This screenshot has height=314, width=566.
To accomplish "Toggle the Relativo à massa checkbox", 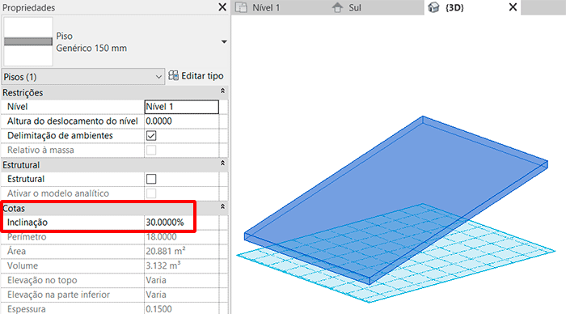I will (151, 150).
